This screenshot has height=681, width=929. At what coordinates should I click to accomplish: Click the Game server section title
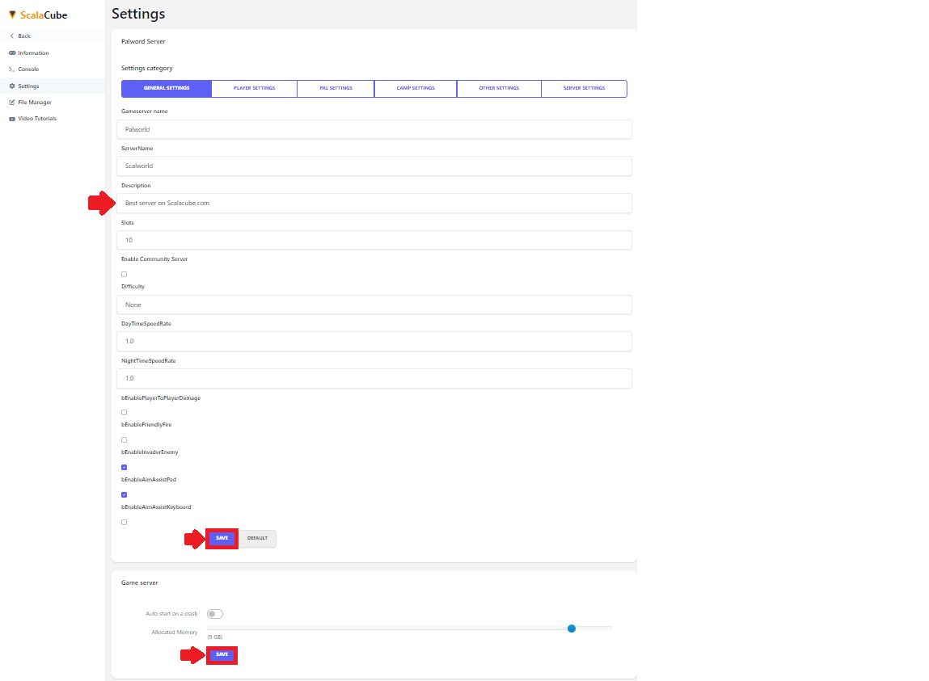pos(140,582)
